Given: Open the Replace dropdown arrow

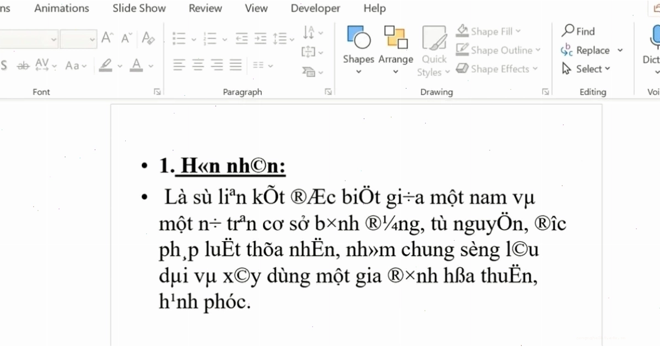Looking at the screenshot, I should pyautogui.click(x=620, y=50).
